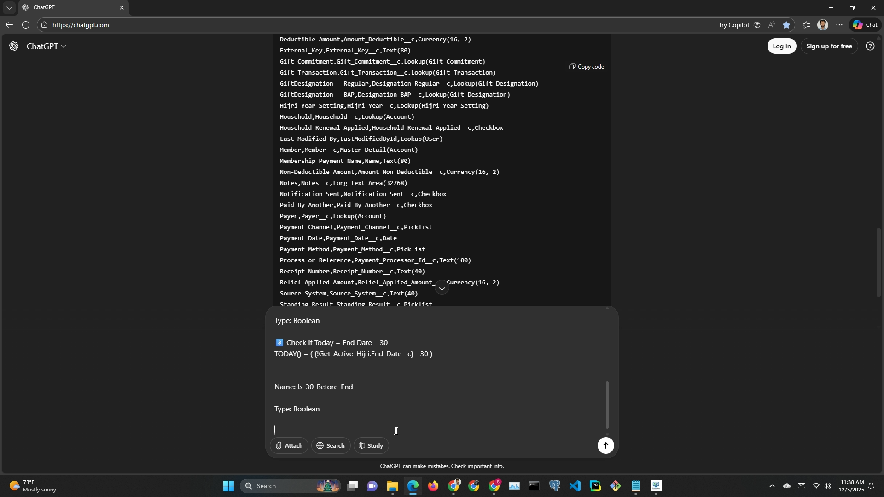
Task: Click the send message arrow button
Action: 605,445
